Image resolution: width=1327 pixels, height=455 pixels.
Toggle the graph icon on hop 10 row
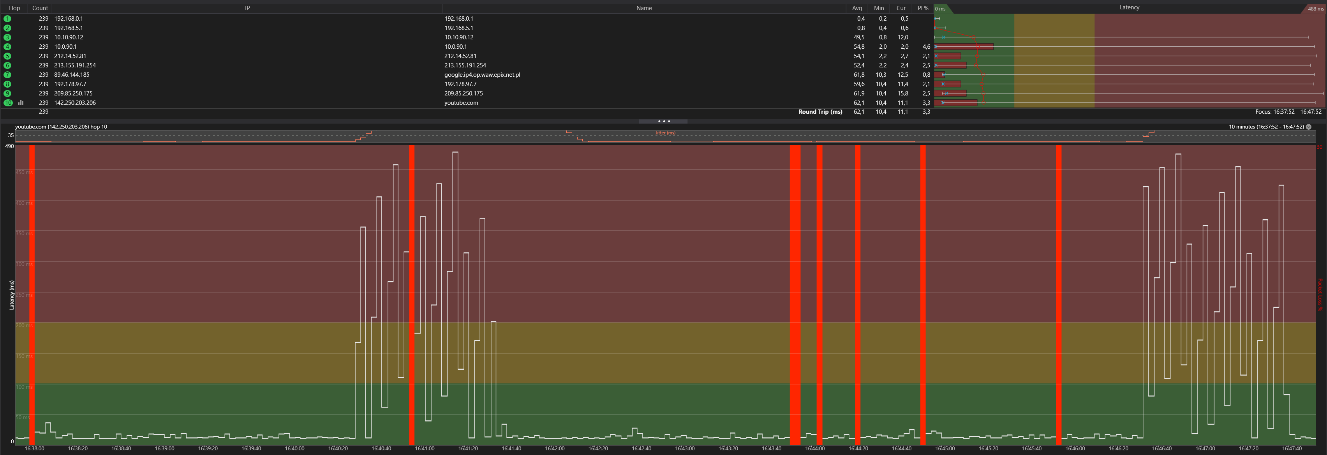pos(21,102)
